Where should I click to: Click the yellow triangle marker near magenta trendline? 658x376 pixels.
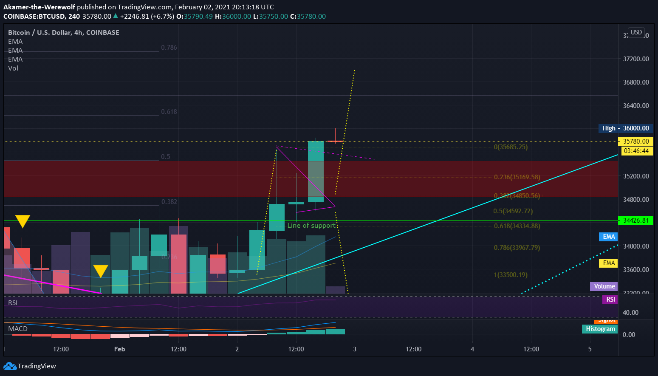pyautogui.click(x=101, y=271)
